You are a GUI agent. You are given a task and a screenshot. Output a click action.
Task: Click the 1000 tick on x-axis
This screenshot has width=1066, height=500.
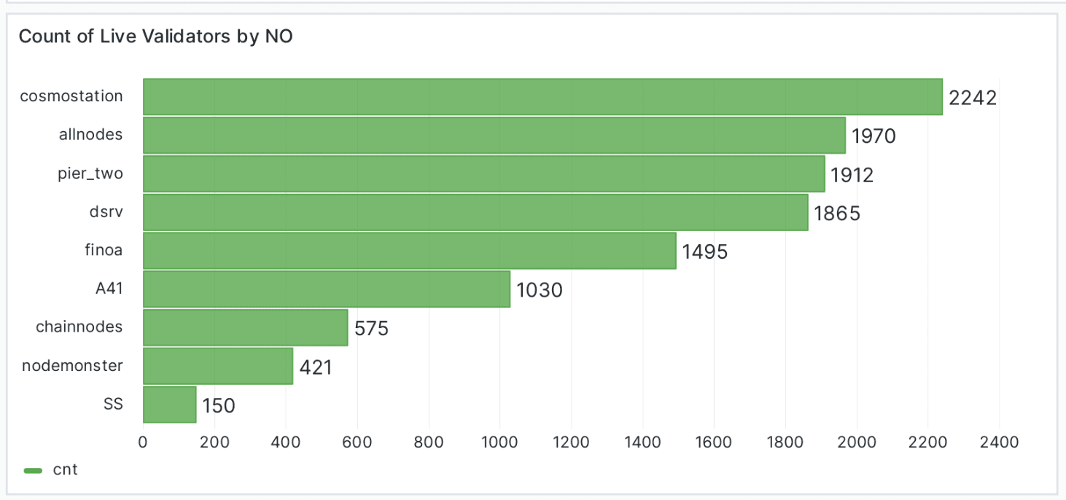pyautogui.click(x=499, y=442)
